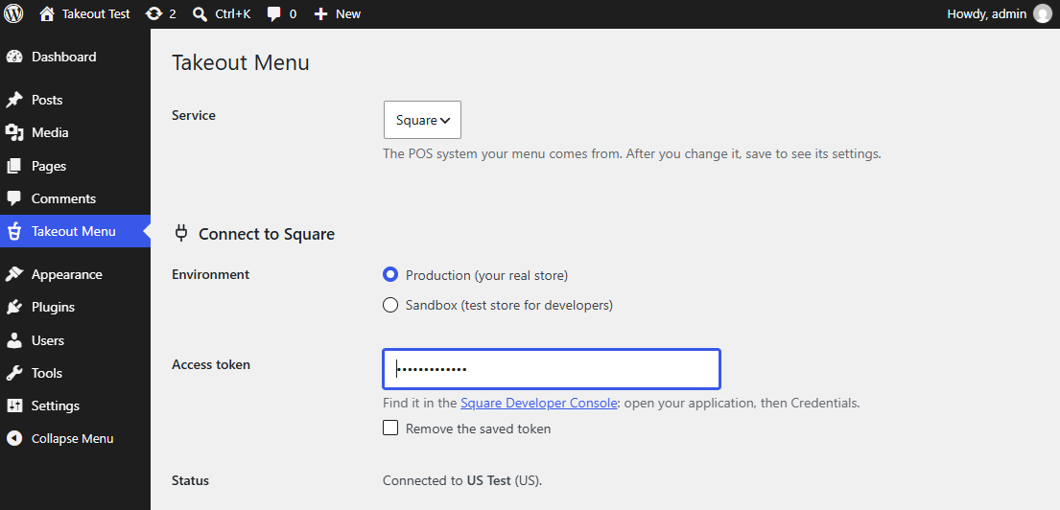Click the updates refresh icon
The height and width of the screenshot is (510, 1060).
click(x=154, y=13)
